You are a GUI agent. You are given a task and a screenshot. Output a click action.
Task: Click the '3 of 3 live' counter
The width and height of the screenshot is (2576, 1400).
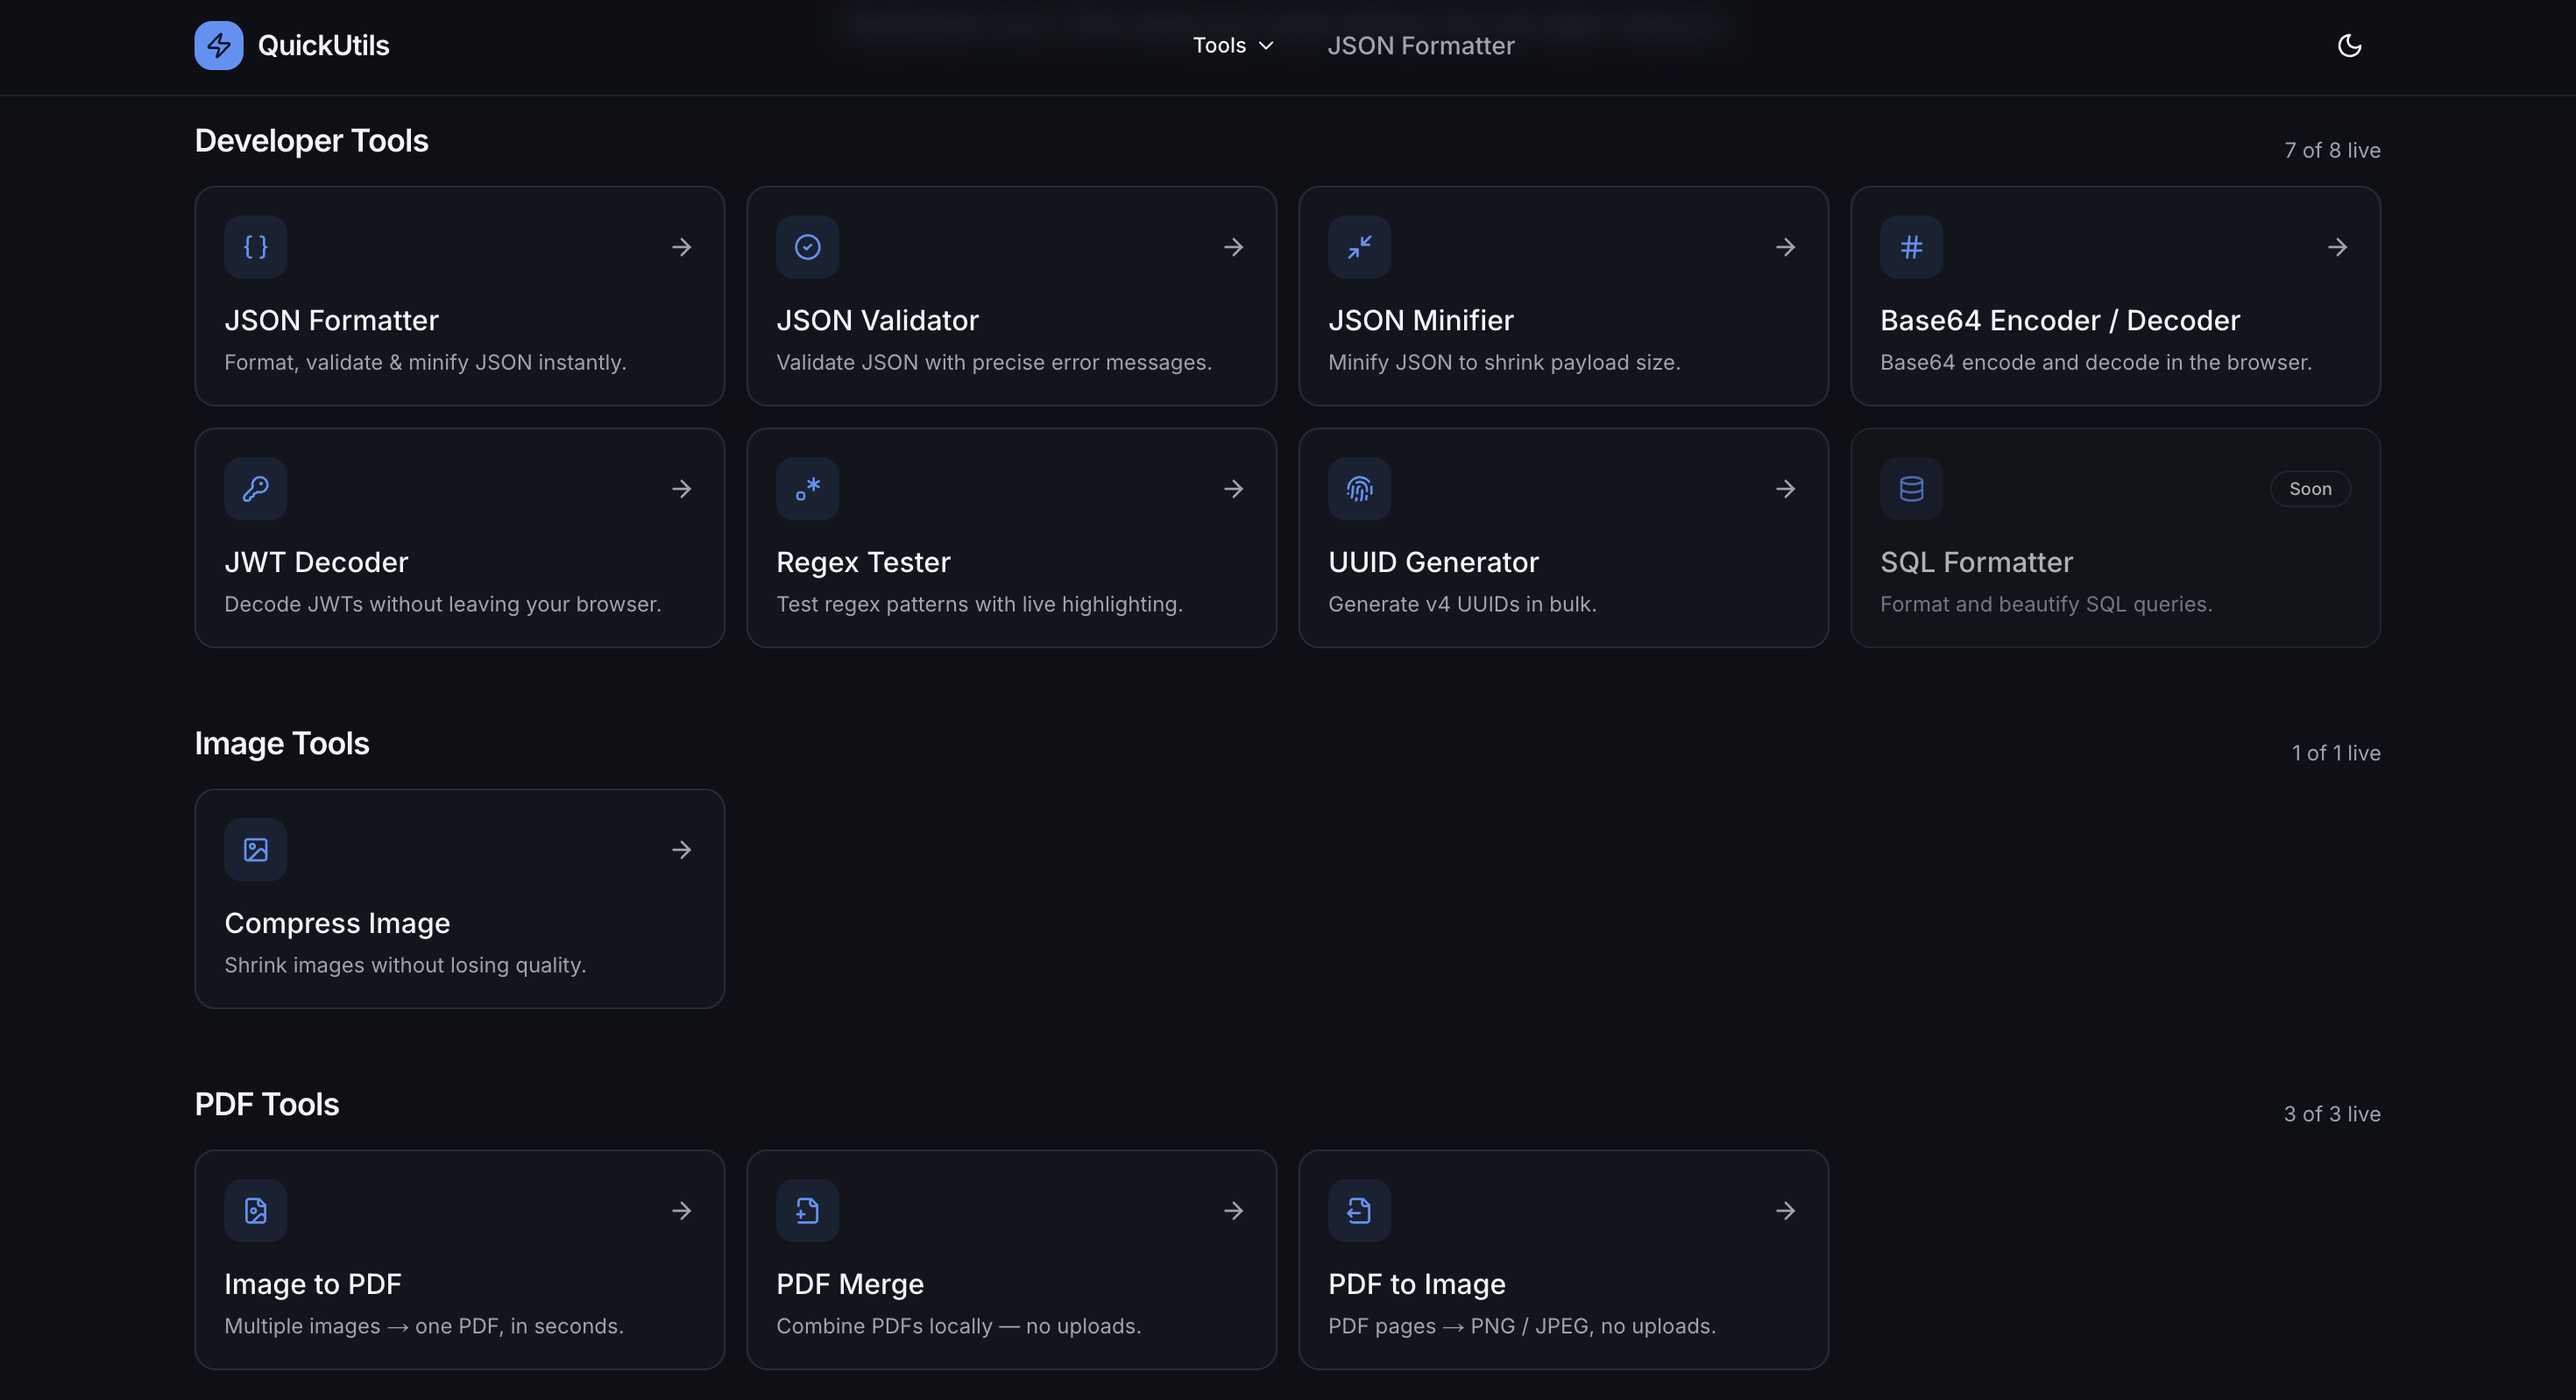coord(2331,1114)
